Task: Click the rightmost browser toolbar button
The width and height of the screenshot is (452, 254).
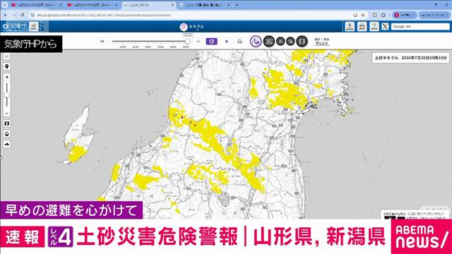Action: pos(434,15)
